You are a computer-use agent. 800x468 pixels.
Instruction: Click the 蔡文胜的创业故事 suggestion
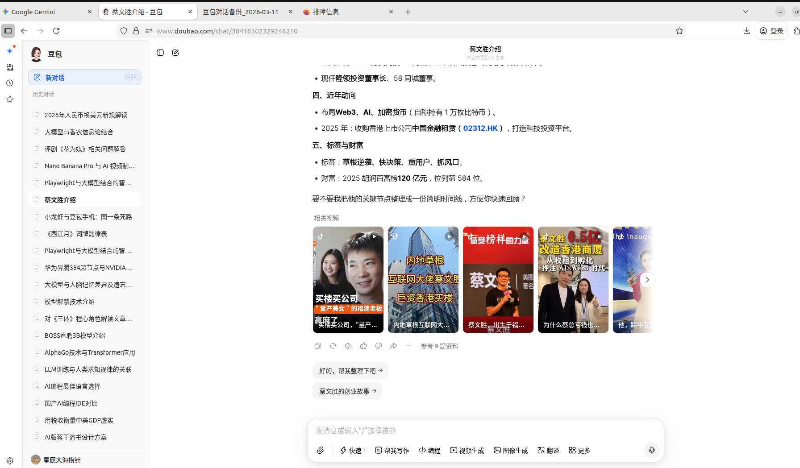(347, 391)
